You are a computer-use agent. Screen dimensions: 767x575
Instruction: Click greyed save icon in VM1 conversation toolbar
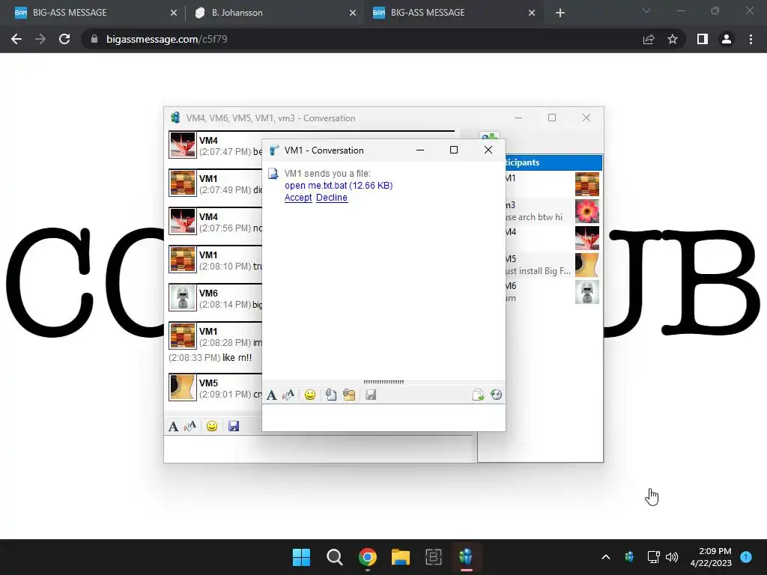click(x=371, y=395)
